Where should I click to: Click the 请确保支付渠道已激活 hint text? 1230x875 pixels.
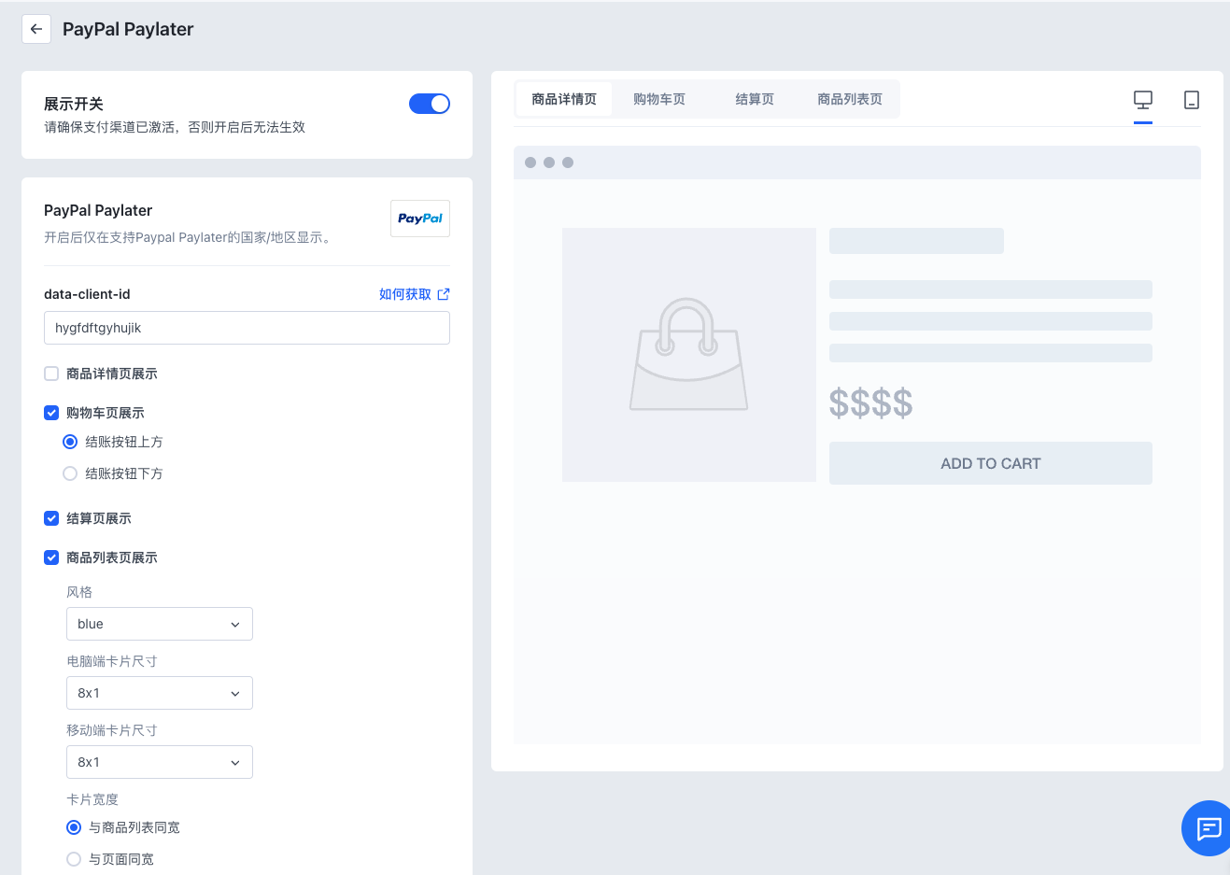coord(175,127)
